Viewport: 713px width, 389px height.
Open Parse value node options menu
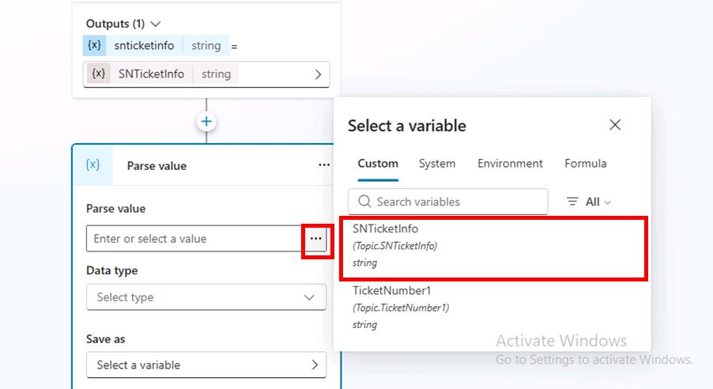324,165
